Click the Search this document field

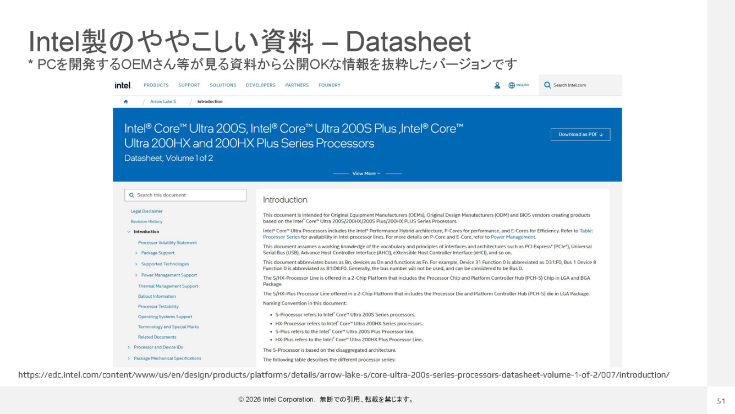[x=185, y=195]
